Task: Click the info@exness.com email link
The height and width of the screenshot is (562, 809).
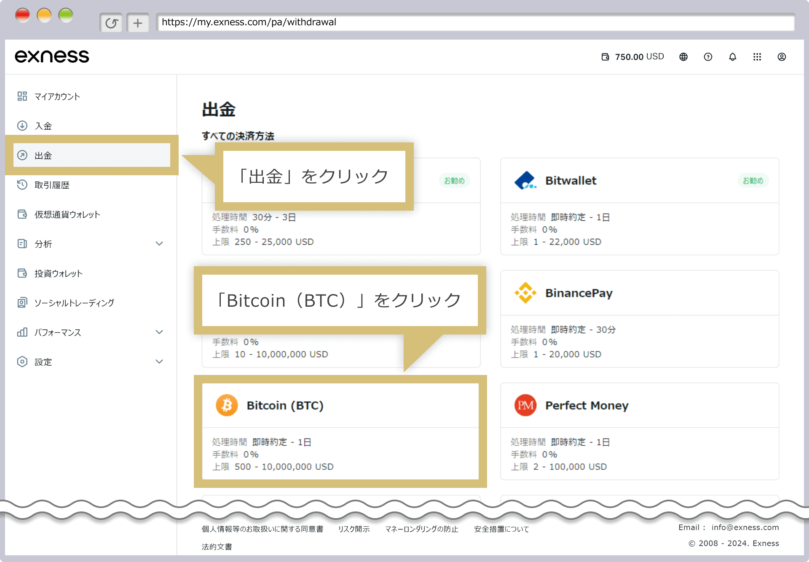Action: [745, 527]
